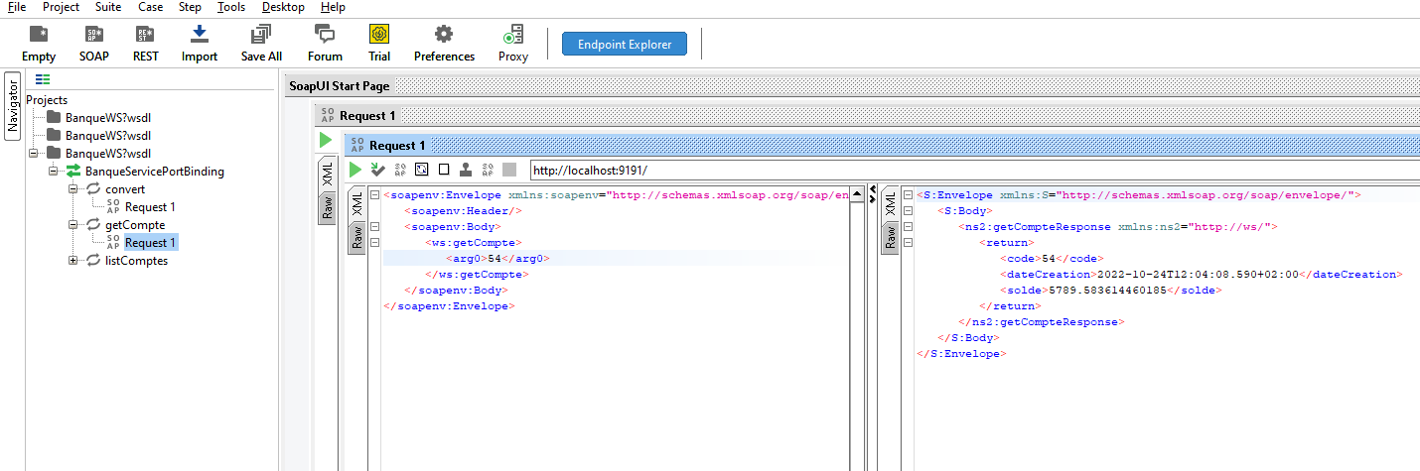Click the empty square icon in request toolbar
This screenshot has width=1420, height=471.
[x=444, y=170]
